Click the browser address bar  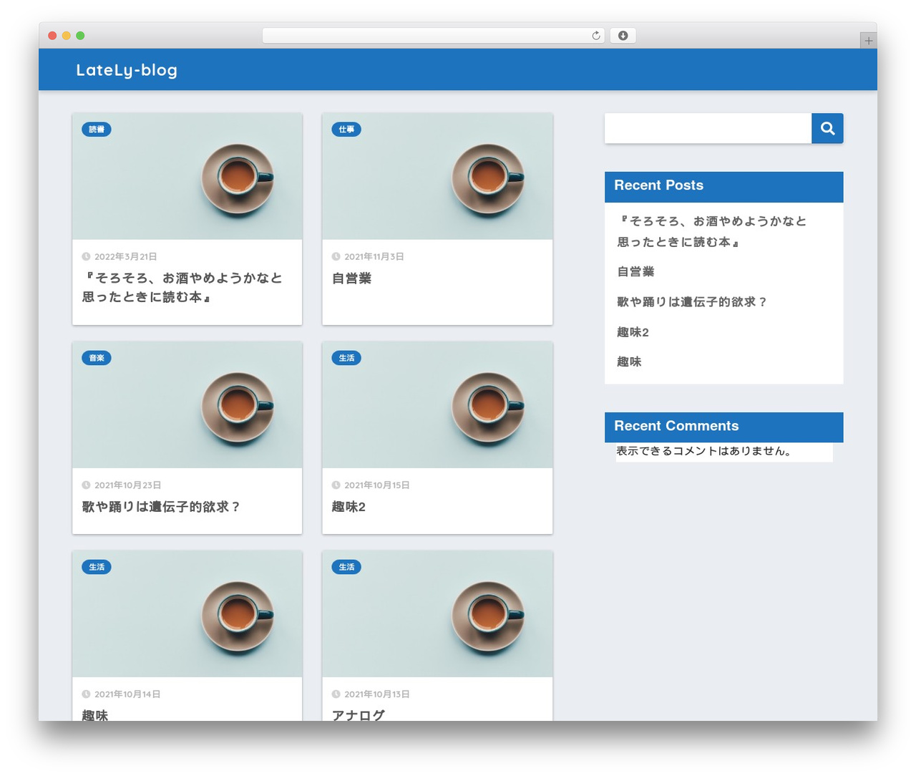(433, 36)
